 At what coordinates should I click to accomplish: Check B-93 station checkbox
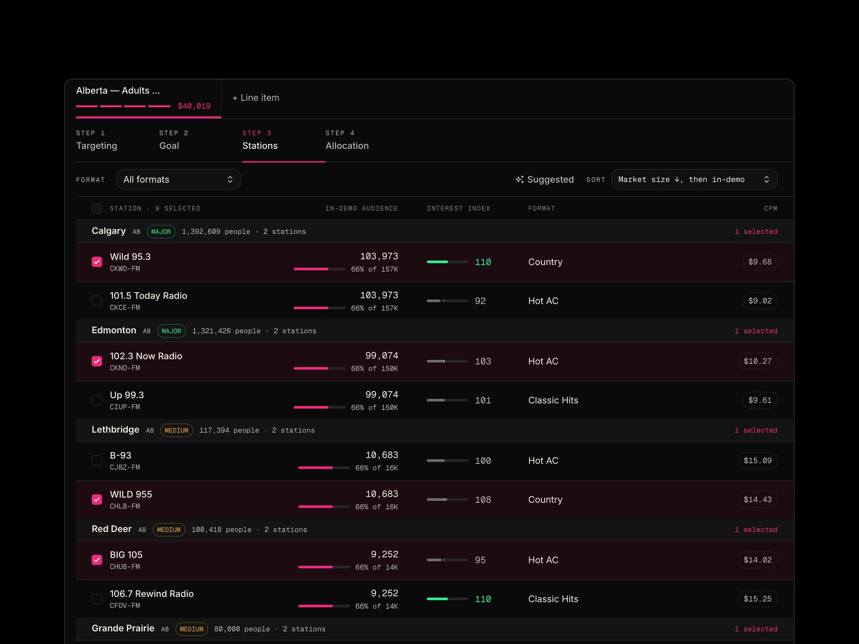pyautogui.click(x=97, y=461)
